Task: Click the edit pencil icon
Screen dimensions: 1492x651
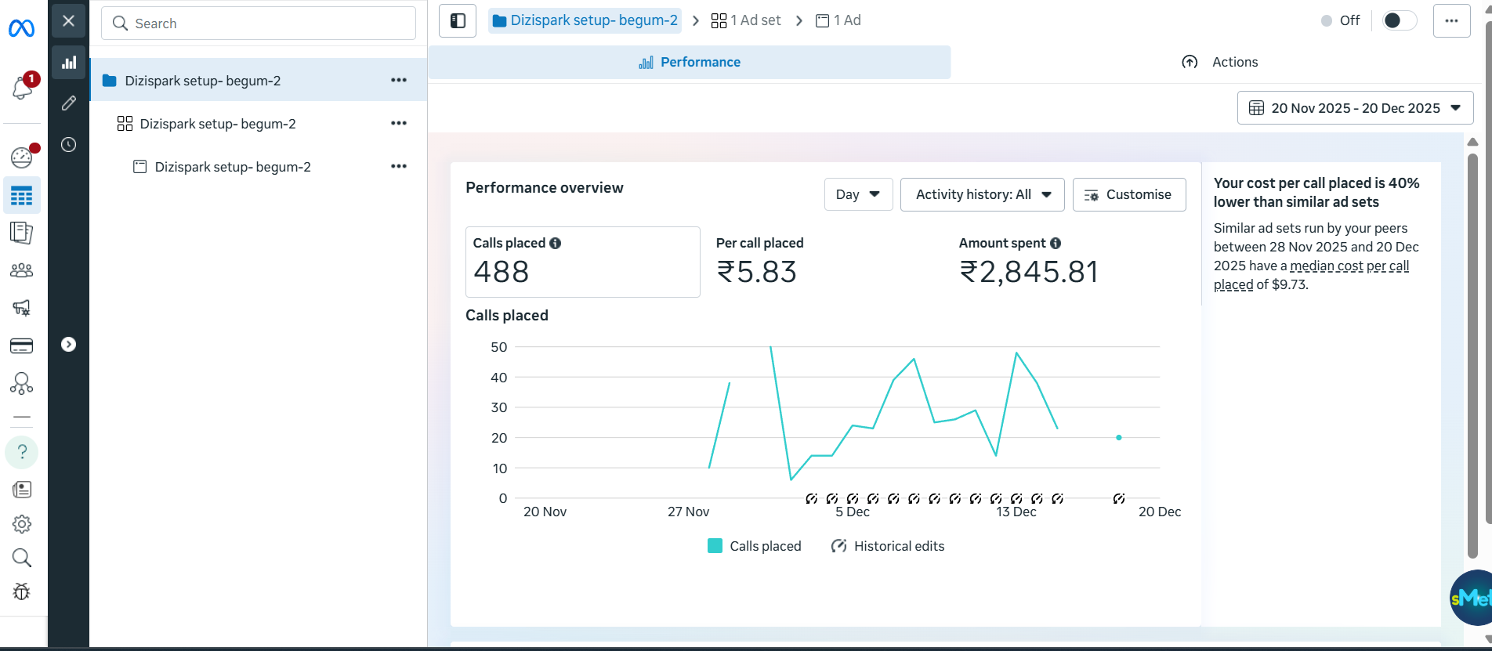Action: pos(69,103)
